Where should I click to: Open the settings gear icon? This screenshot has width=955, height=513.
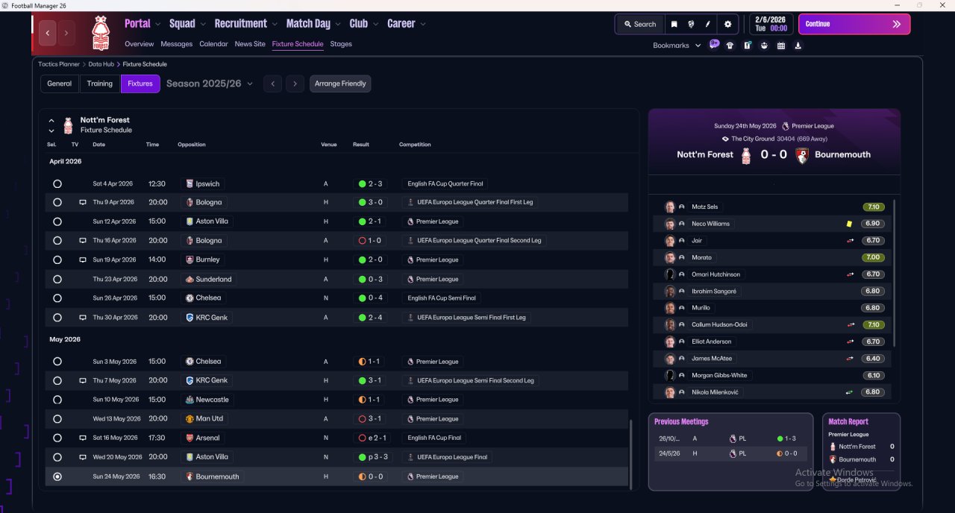tap(728, 24)
